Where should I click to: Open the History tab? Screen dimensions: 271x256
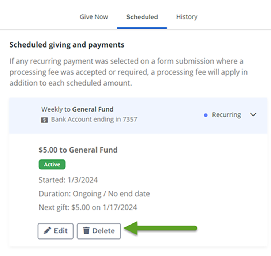187,17
